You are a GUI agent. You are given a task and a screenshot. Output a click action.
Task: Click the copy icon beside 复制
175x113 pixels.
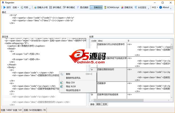(62, 74)
